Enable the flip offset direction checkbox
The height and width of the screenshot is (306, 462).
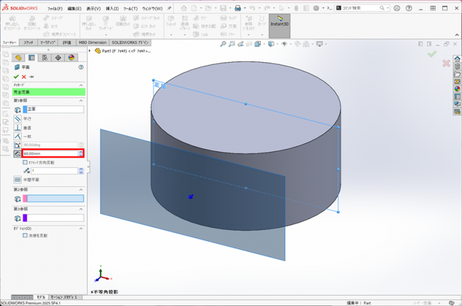coord(25,162)
